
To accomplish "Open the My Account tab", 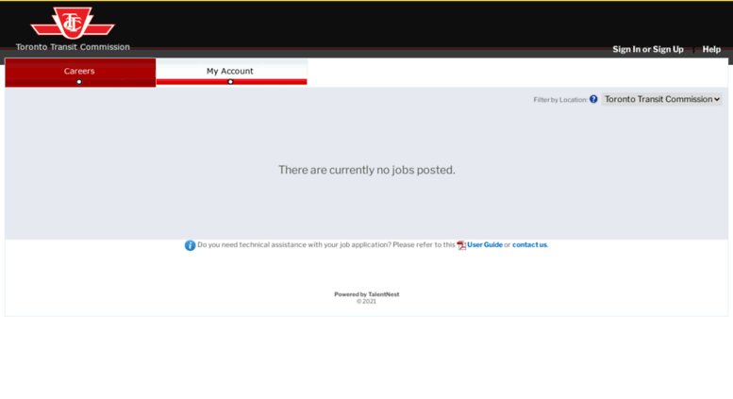I will [x=230, y=71].
